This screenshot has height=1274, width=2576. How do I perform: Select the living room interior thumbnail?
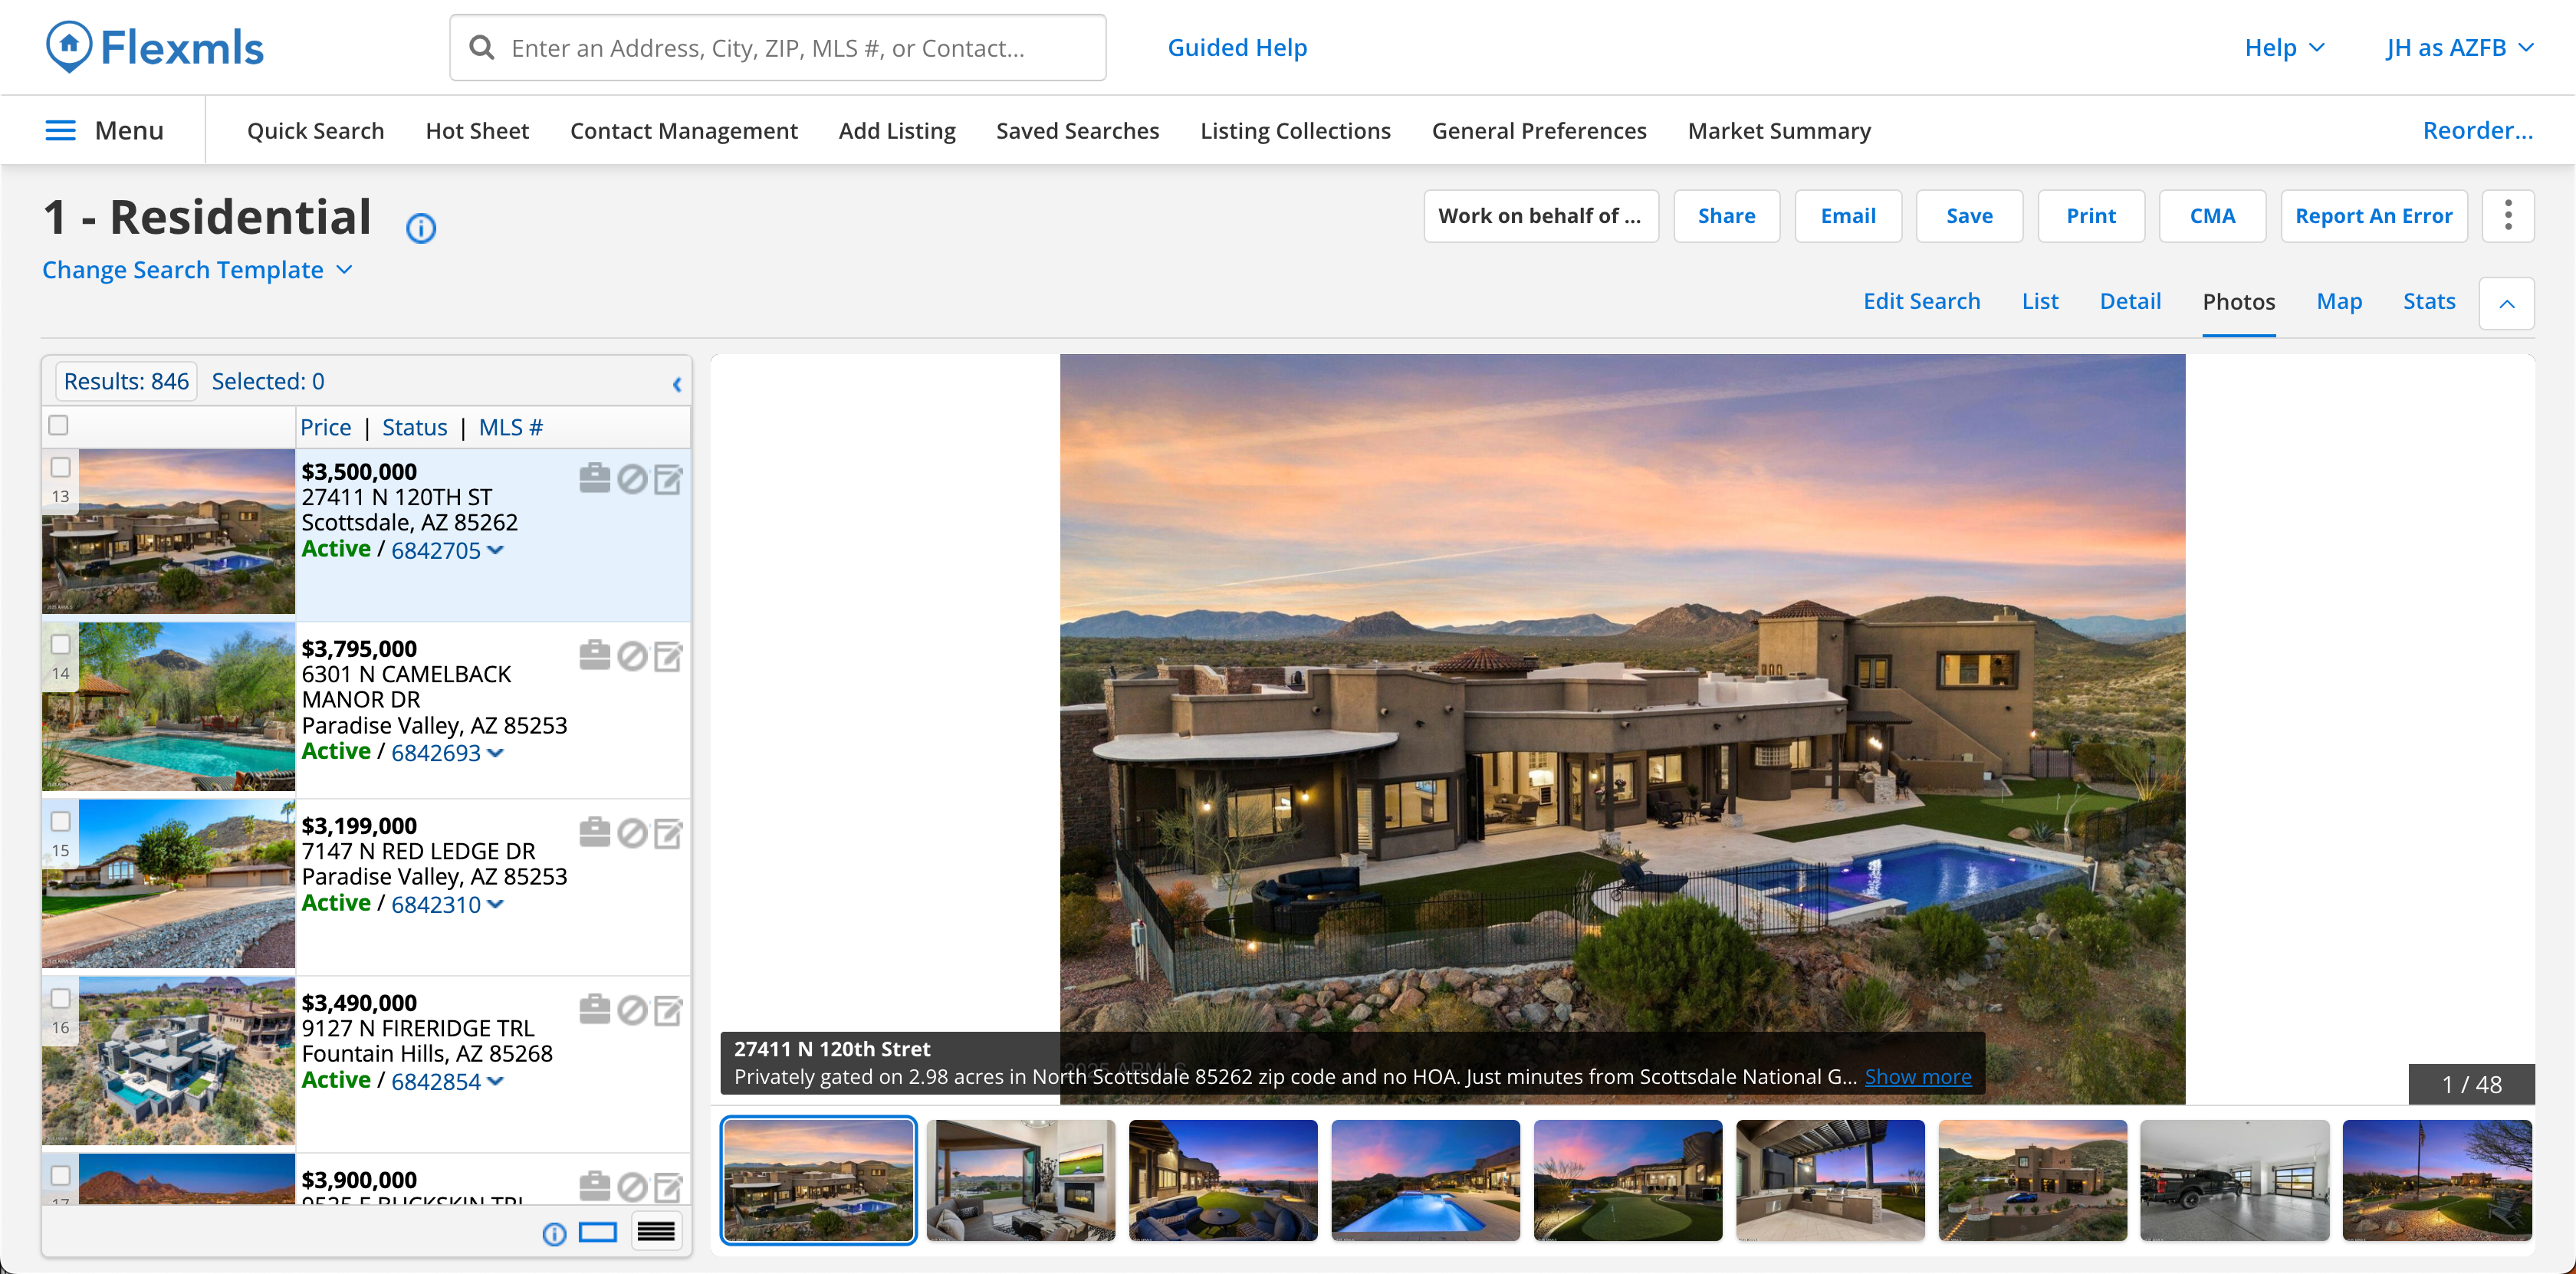point(1020,1180)
